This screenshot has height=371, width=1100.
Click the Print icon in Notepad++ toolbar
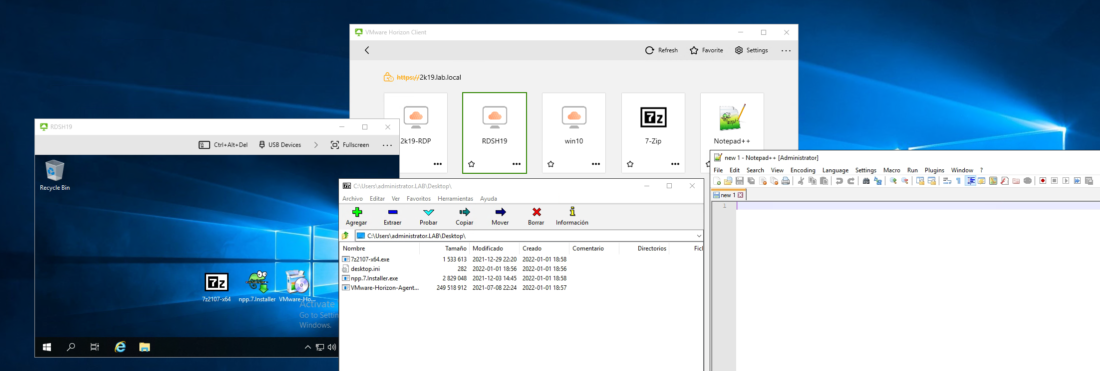(x=786, y=181)
